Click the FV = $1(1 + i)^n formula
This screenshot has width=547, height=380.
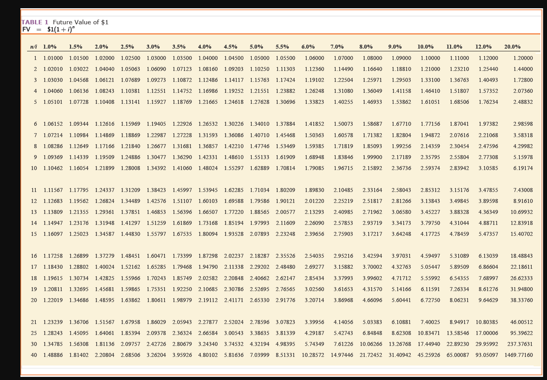(48, 29)
